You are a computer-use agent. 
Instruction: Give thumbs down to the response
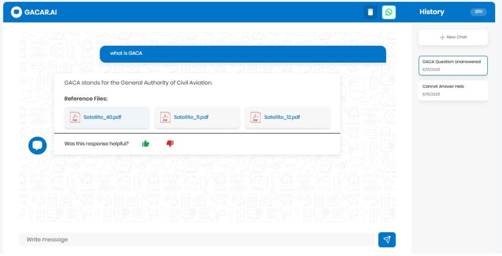point(170,143)
